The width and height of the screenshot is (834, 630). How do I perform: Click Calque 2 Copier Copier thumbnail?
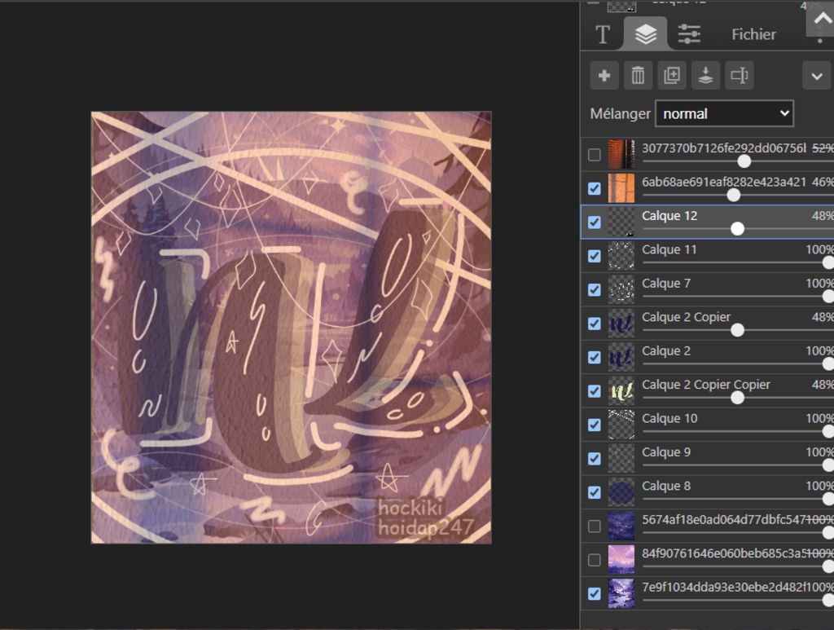point(621,391)
